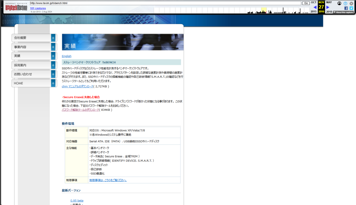Go to next capture with right arrow

pos(328,7)
